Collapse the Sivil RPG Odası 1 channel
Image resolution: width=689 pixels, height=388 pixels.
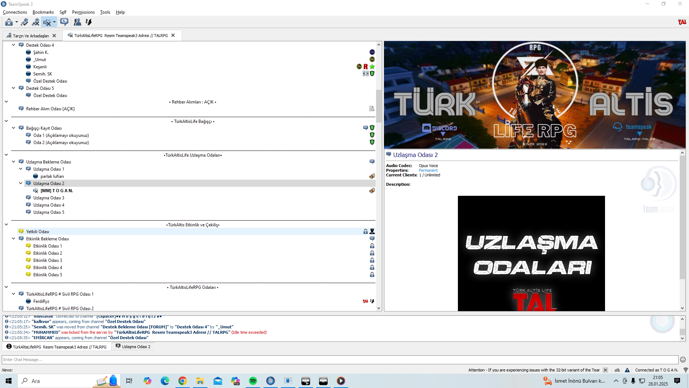14,294
